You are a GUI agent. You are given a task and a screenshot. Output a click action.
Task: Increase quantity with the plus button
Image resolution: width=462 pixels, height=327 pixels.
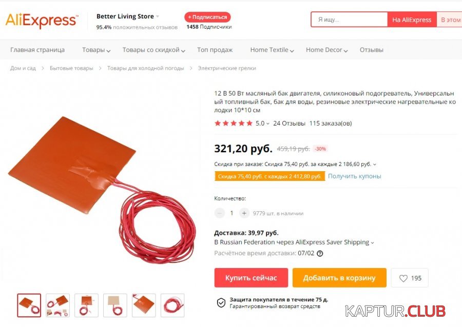(244, 213)
